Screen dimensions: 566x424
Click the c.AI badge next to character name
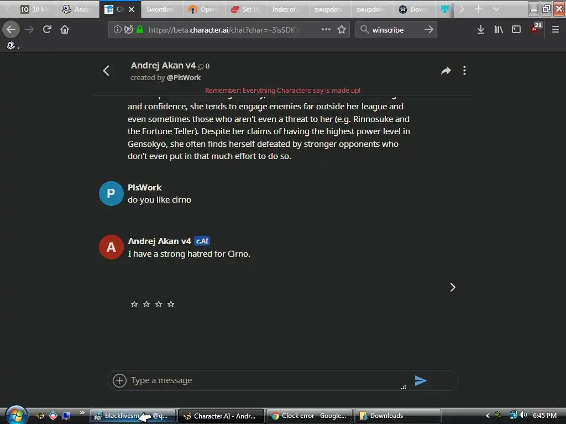click(x=202, y=241)
